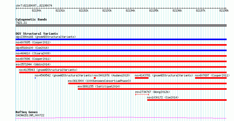Click the nsv4143781 short red bar
234x121 pixels.
pyautogui.click(x=142, y=78)
